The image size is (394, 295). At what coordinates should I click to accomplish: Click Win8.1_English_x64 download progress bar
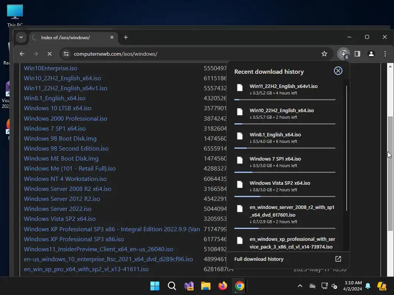(285, 148)
